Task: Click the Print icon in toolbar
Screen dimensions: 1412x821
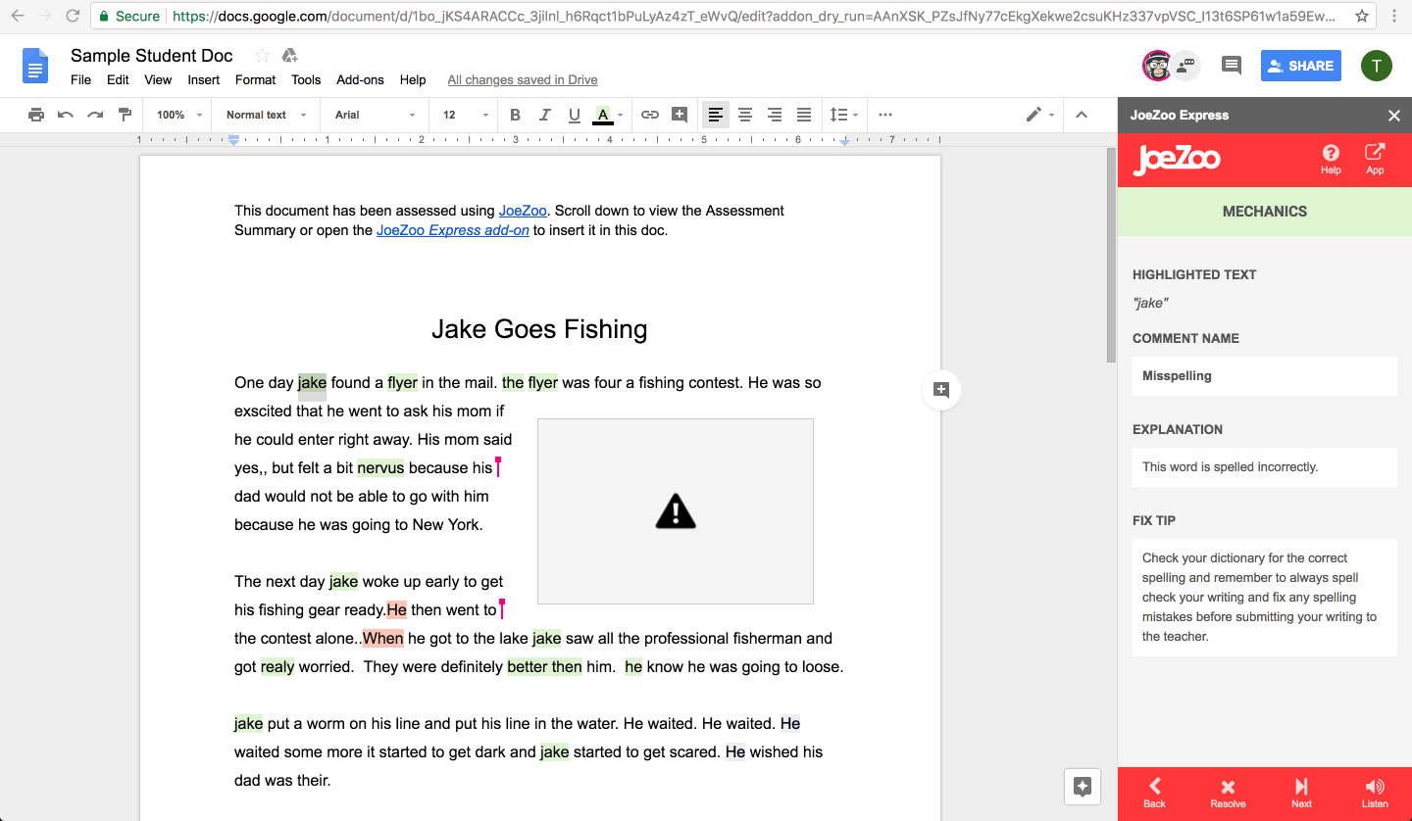Action: (36, 115)
